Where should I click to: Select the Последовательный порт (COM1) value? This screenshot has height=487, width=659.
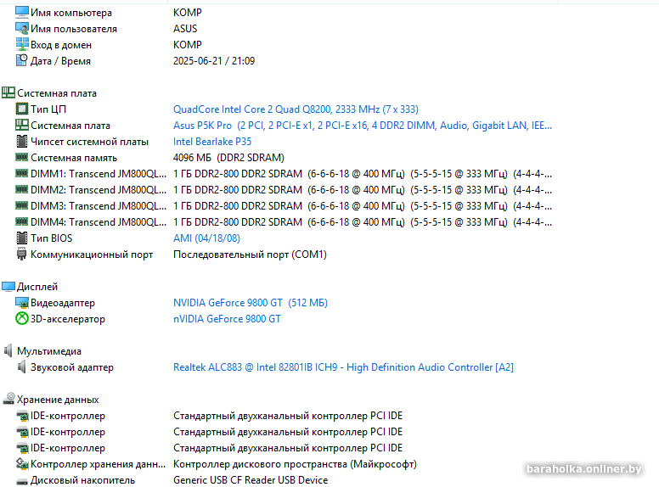click(250, 255)
